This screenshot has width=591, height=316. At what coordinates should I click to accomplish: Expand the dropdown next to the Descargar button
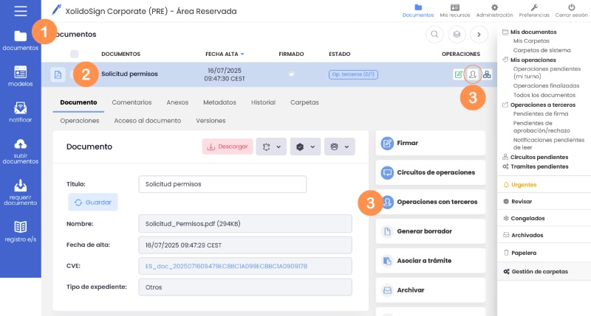click(271, 147)
